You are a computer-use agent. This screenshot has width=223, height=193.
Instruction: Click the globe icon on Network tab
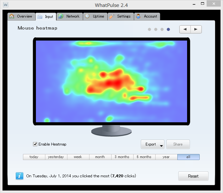[x=61, y=16]
